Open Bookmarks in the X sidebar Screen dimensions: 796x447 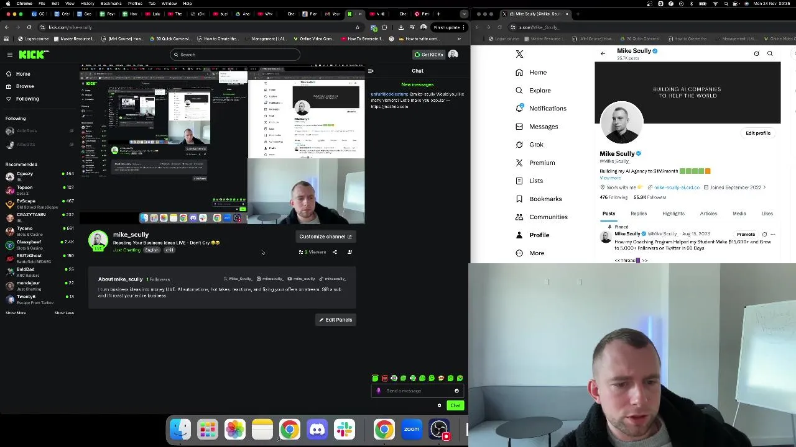(539, 199)
